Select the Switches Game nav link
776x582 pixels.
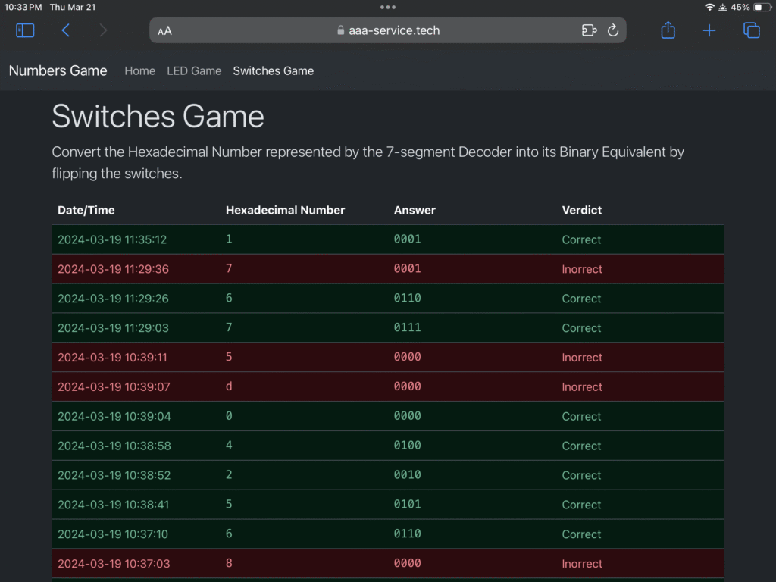coord(273,71)
